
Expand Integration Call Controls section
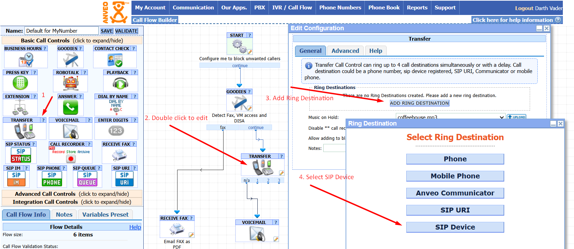point(72,202)
